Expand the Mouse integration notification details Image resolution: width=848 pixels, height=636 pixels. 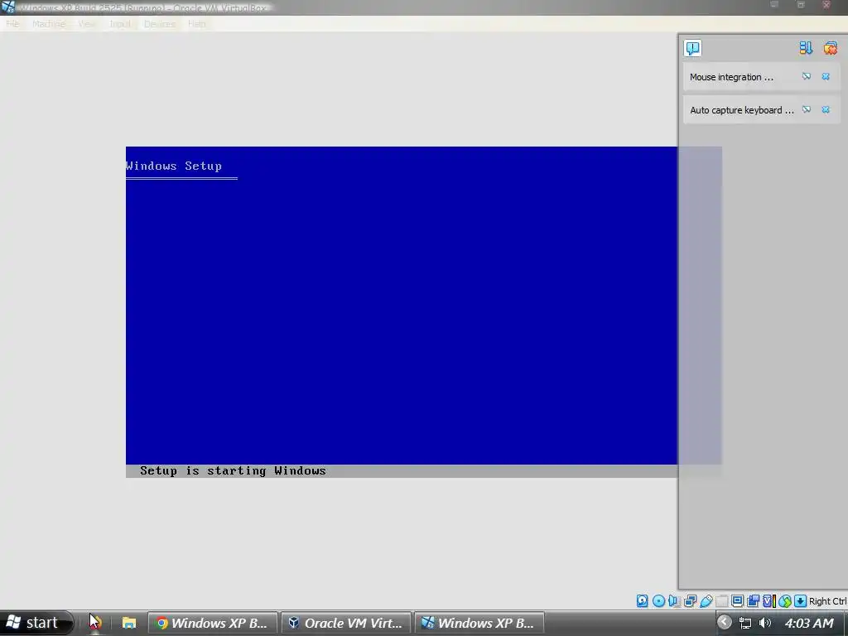[807, 77]
